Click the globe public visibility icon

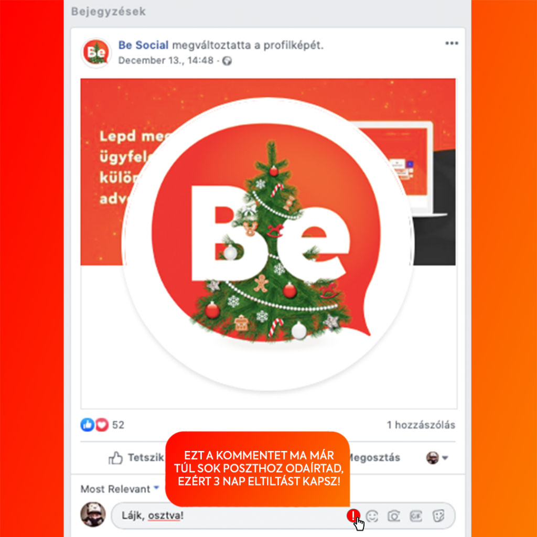coord(227,61)
